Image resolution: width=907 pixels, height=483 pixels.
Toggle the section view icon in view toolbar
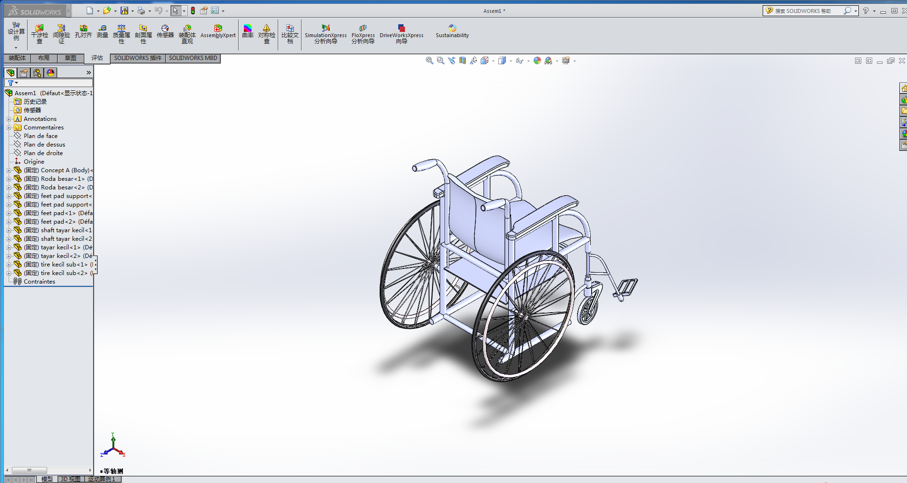(462, 60)
